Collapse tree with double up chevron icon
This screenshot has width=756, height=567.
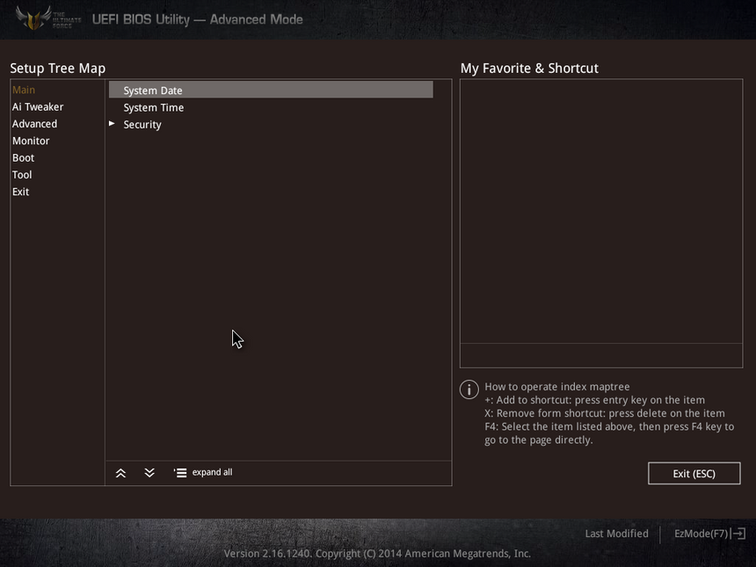click(120, 473)
